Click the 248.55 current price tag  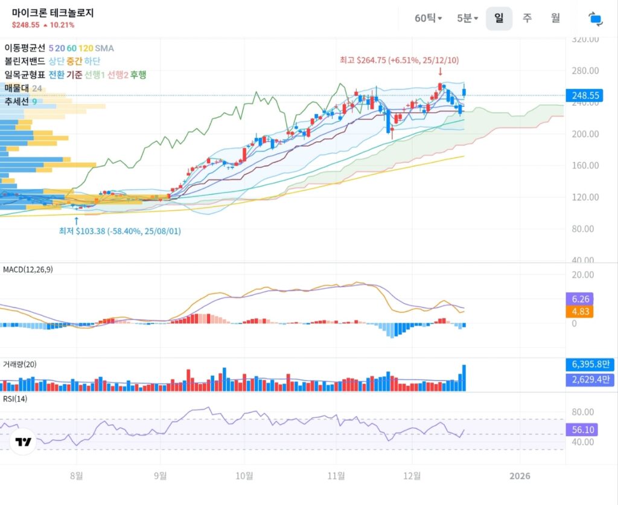coord(585,95)
